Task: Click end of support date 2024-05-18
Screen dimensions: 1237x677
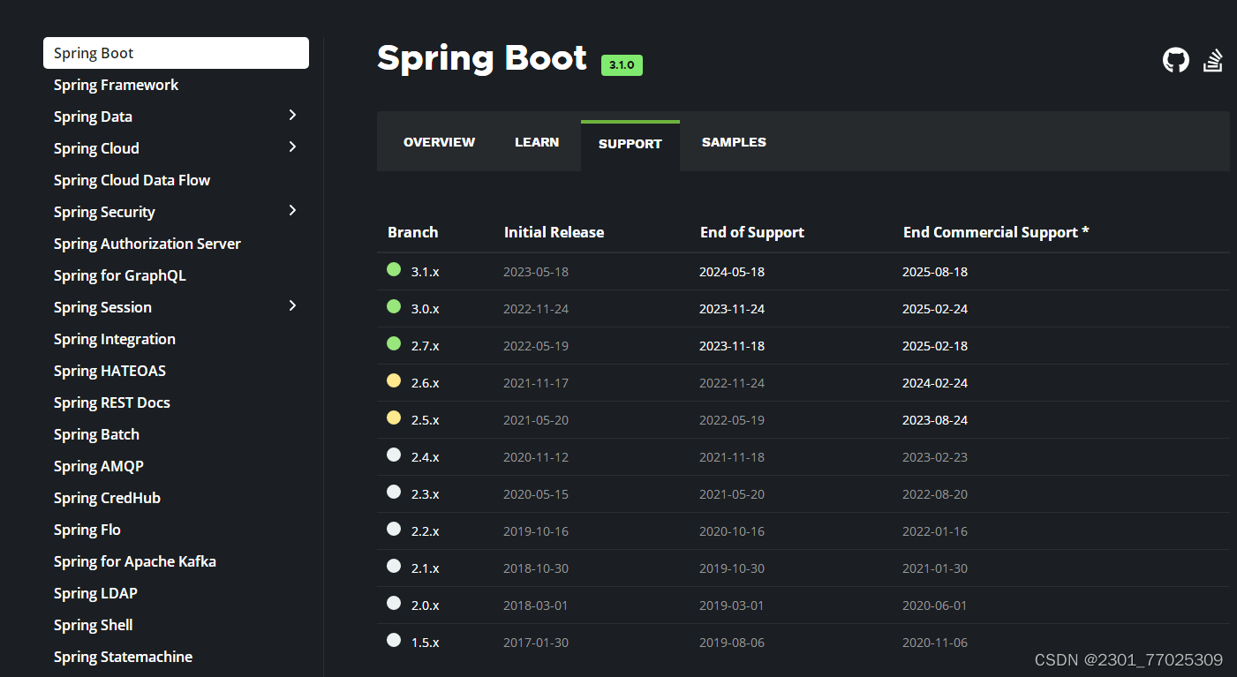Action: (732, 272)
